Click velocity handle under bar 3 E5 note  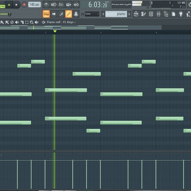[128, 161]
